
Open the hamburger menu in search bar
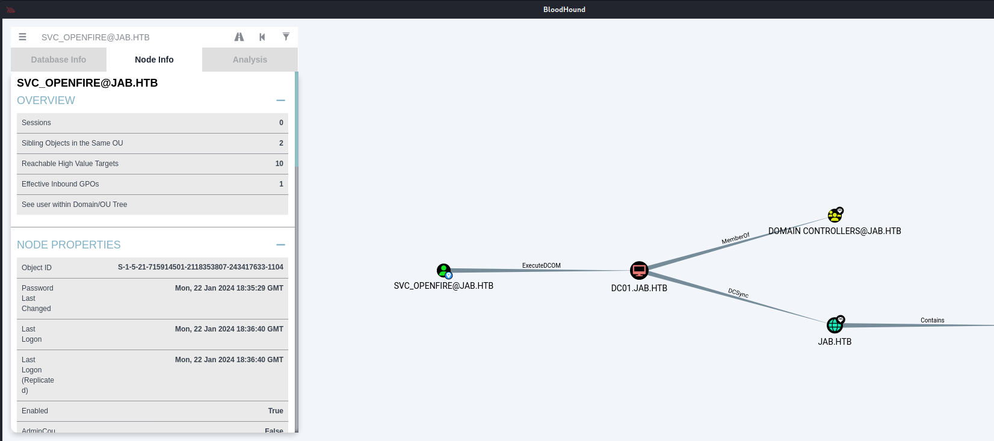[22, 37]
